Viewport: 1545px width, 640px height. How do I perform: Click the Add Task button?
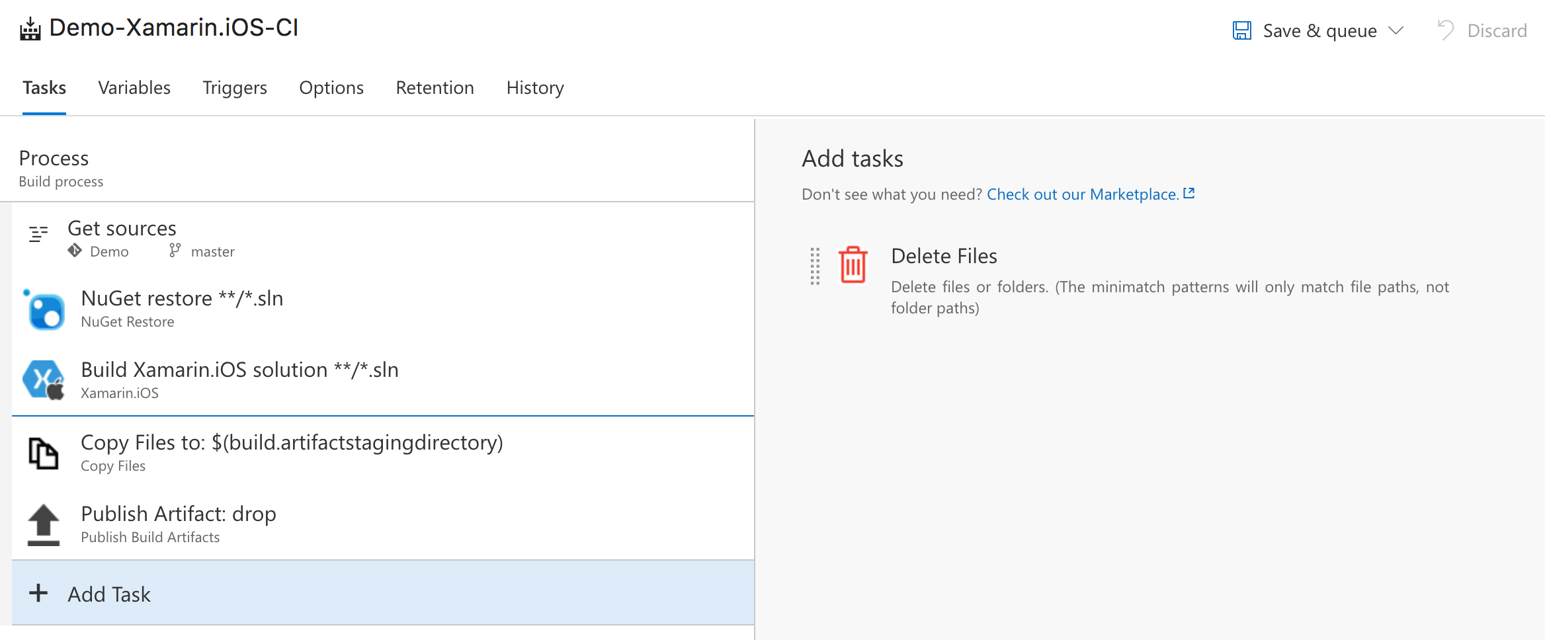tap(108, 594)
